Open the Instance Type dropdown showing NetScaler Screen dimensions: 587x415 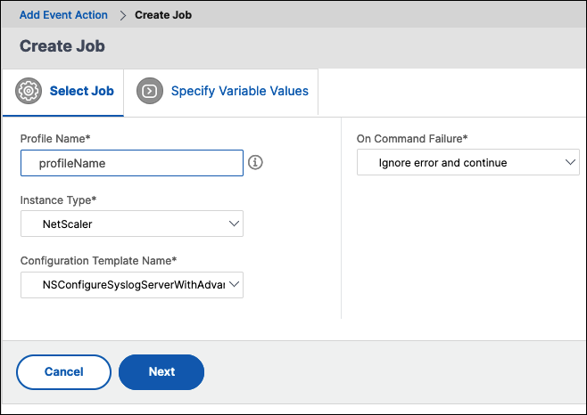click(132, 224)
